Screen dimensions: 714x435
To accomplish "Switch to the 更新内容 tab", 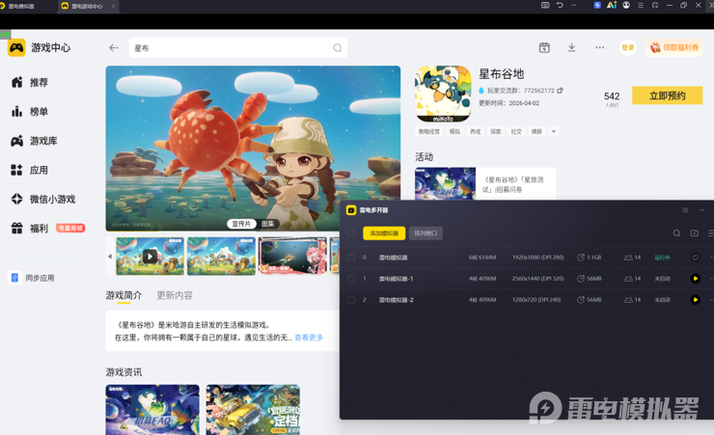I will 175,295.
